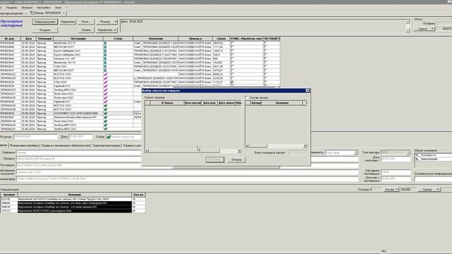Image resolution: width=452 pixels, height=254 pixels.
Task: Open the Фильтр dropdown arrow
Action: click(116, 22)
